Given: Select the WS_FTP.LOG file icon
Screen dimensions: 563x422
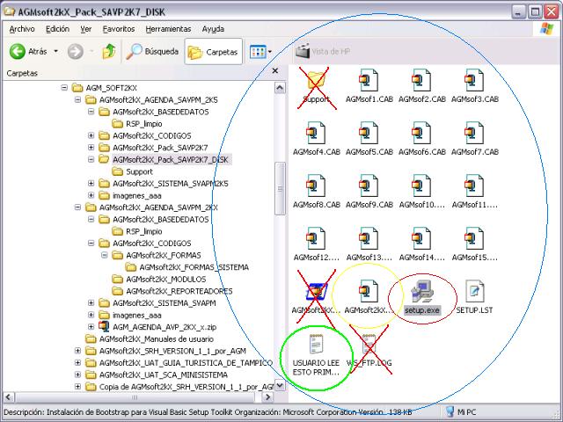Looking at the screenshot, I should 369,344.
